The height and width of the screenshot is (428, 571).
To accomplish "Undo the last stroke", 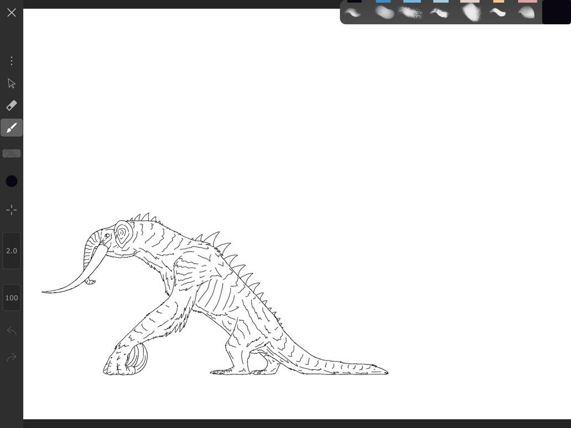I will coord(12,331).
